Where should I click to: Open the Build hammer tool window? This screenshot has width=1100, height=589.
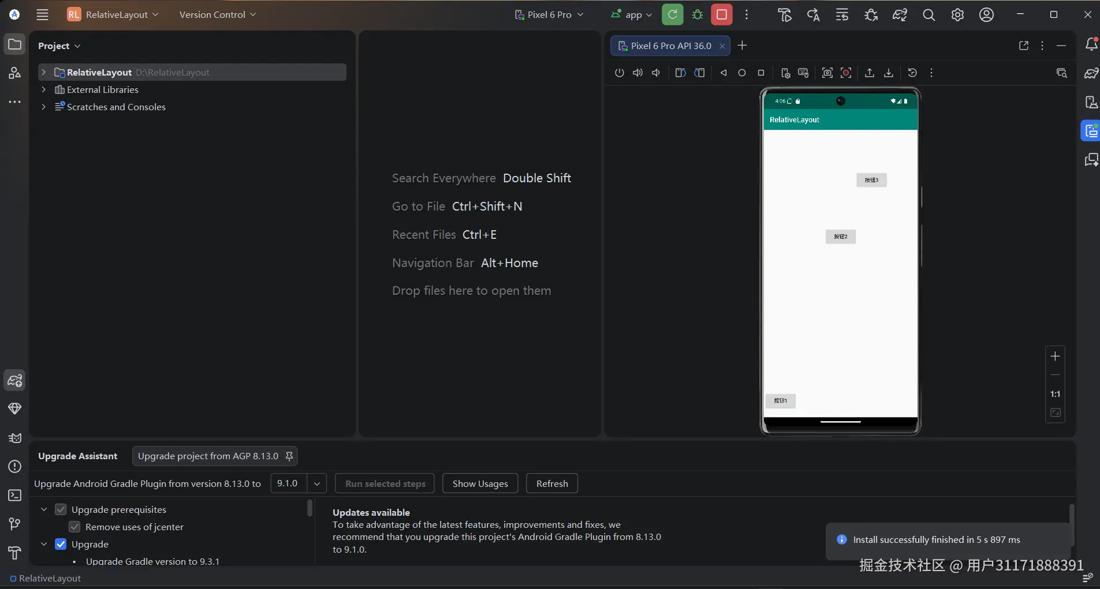(15, 553)
